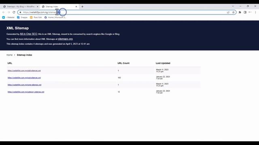Open the Snappa bookmark
The image size is (259, 145).
click(x=22, y=17)
